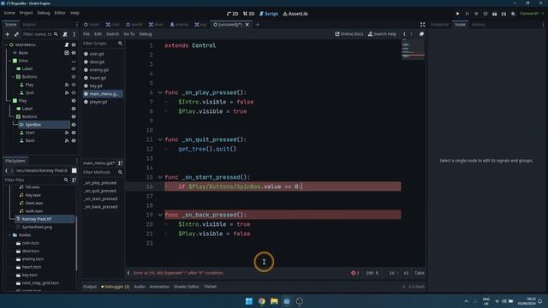Screen dimensions: 548x308
Task: Instantiate a child scene with the chain icon
Action: point(16,34)
